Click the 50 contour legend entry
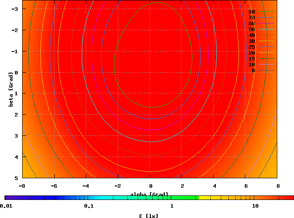Viewport: 294px width, 218px height. pyautogui.click(x=252, y=29)
